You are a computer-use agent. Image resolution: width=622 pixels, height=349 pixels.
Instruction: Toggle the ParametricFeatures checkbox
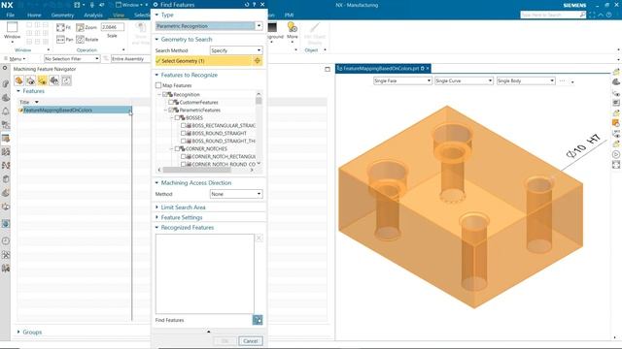(171, 110)
